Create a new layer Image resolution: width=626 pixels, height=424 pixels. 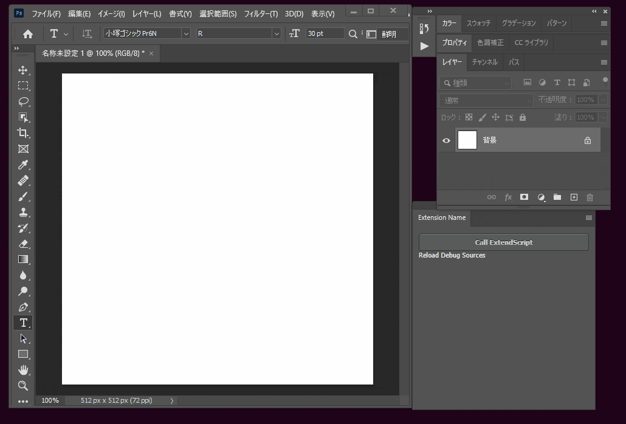pyautogui.click(x=574, y=197)
